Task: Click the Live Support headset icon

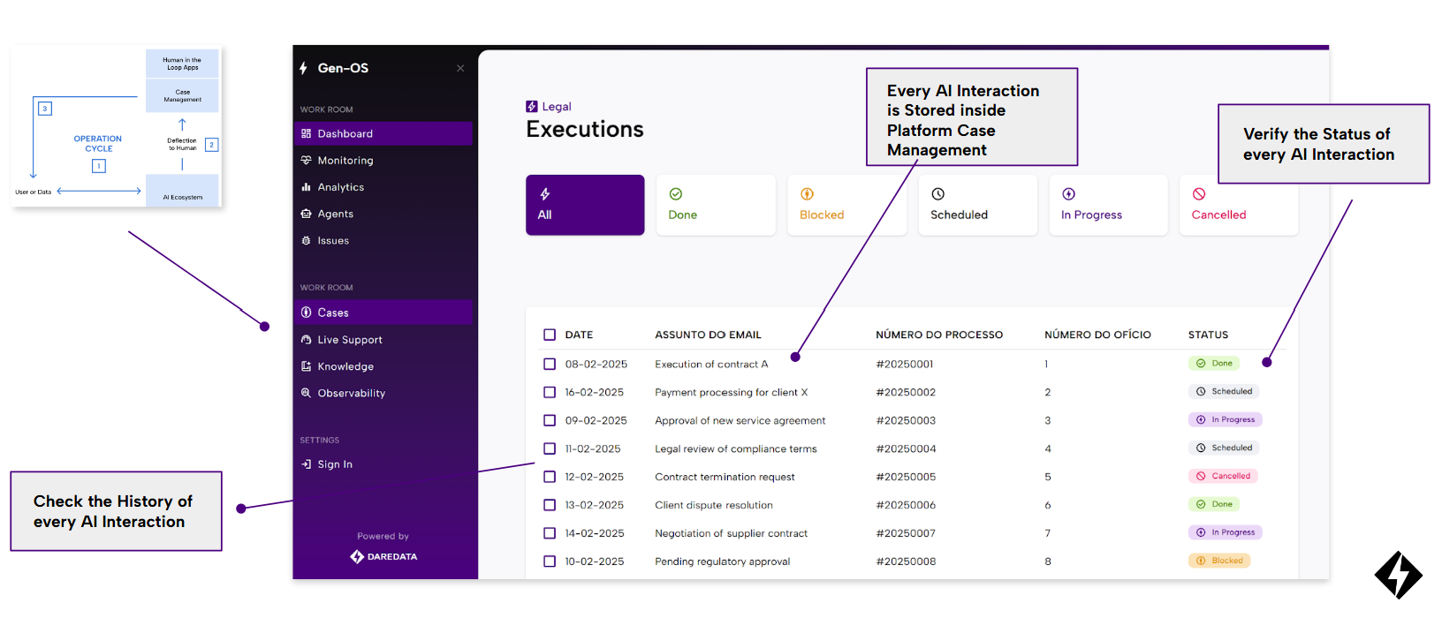Action: (x=307, y=339)
